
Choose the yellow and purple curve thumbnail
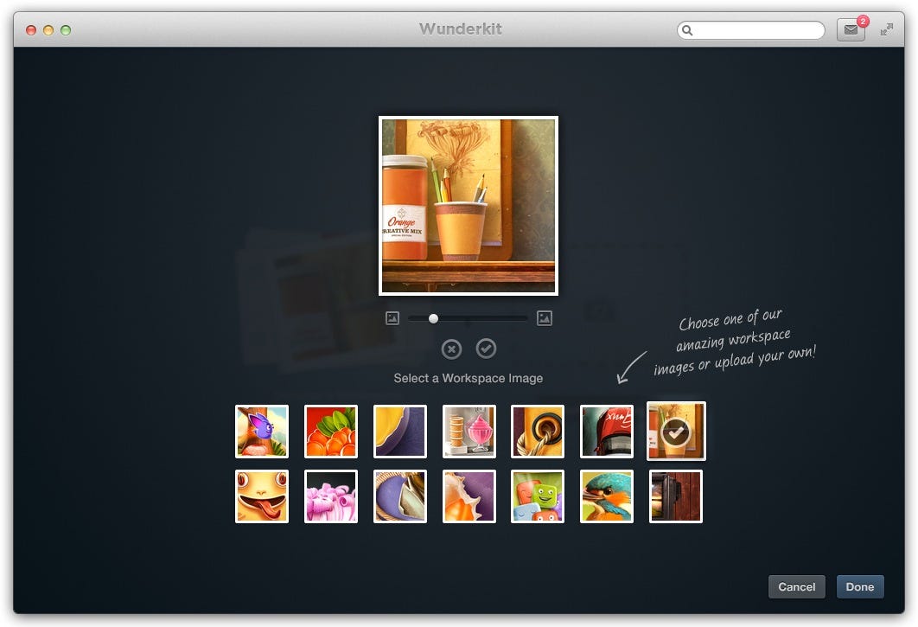click(400, 432)
